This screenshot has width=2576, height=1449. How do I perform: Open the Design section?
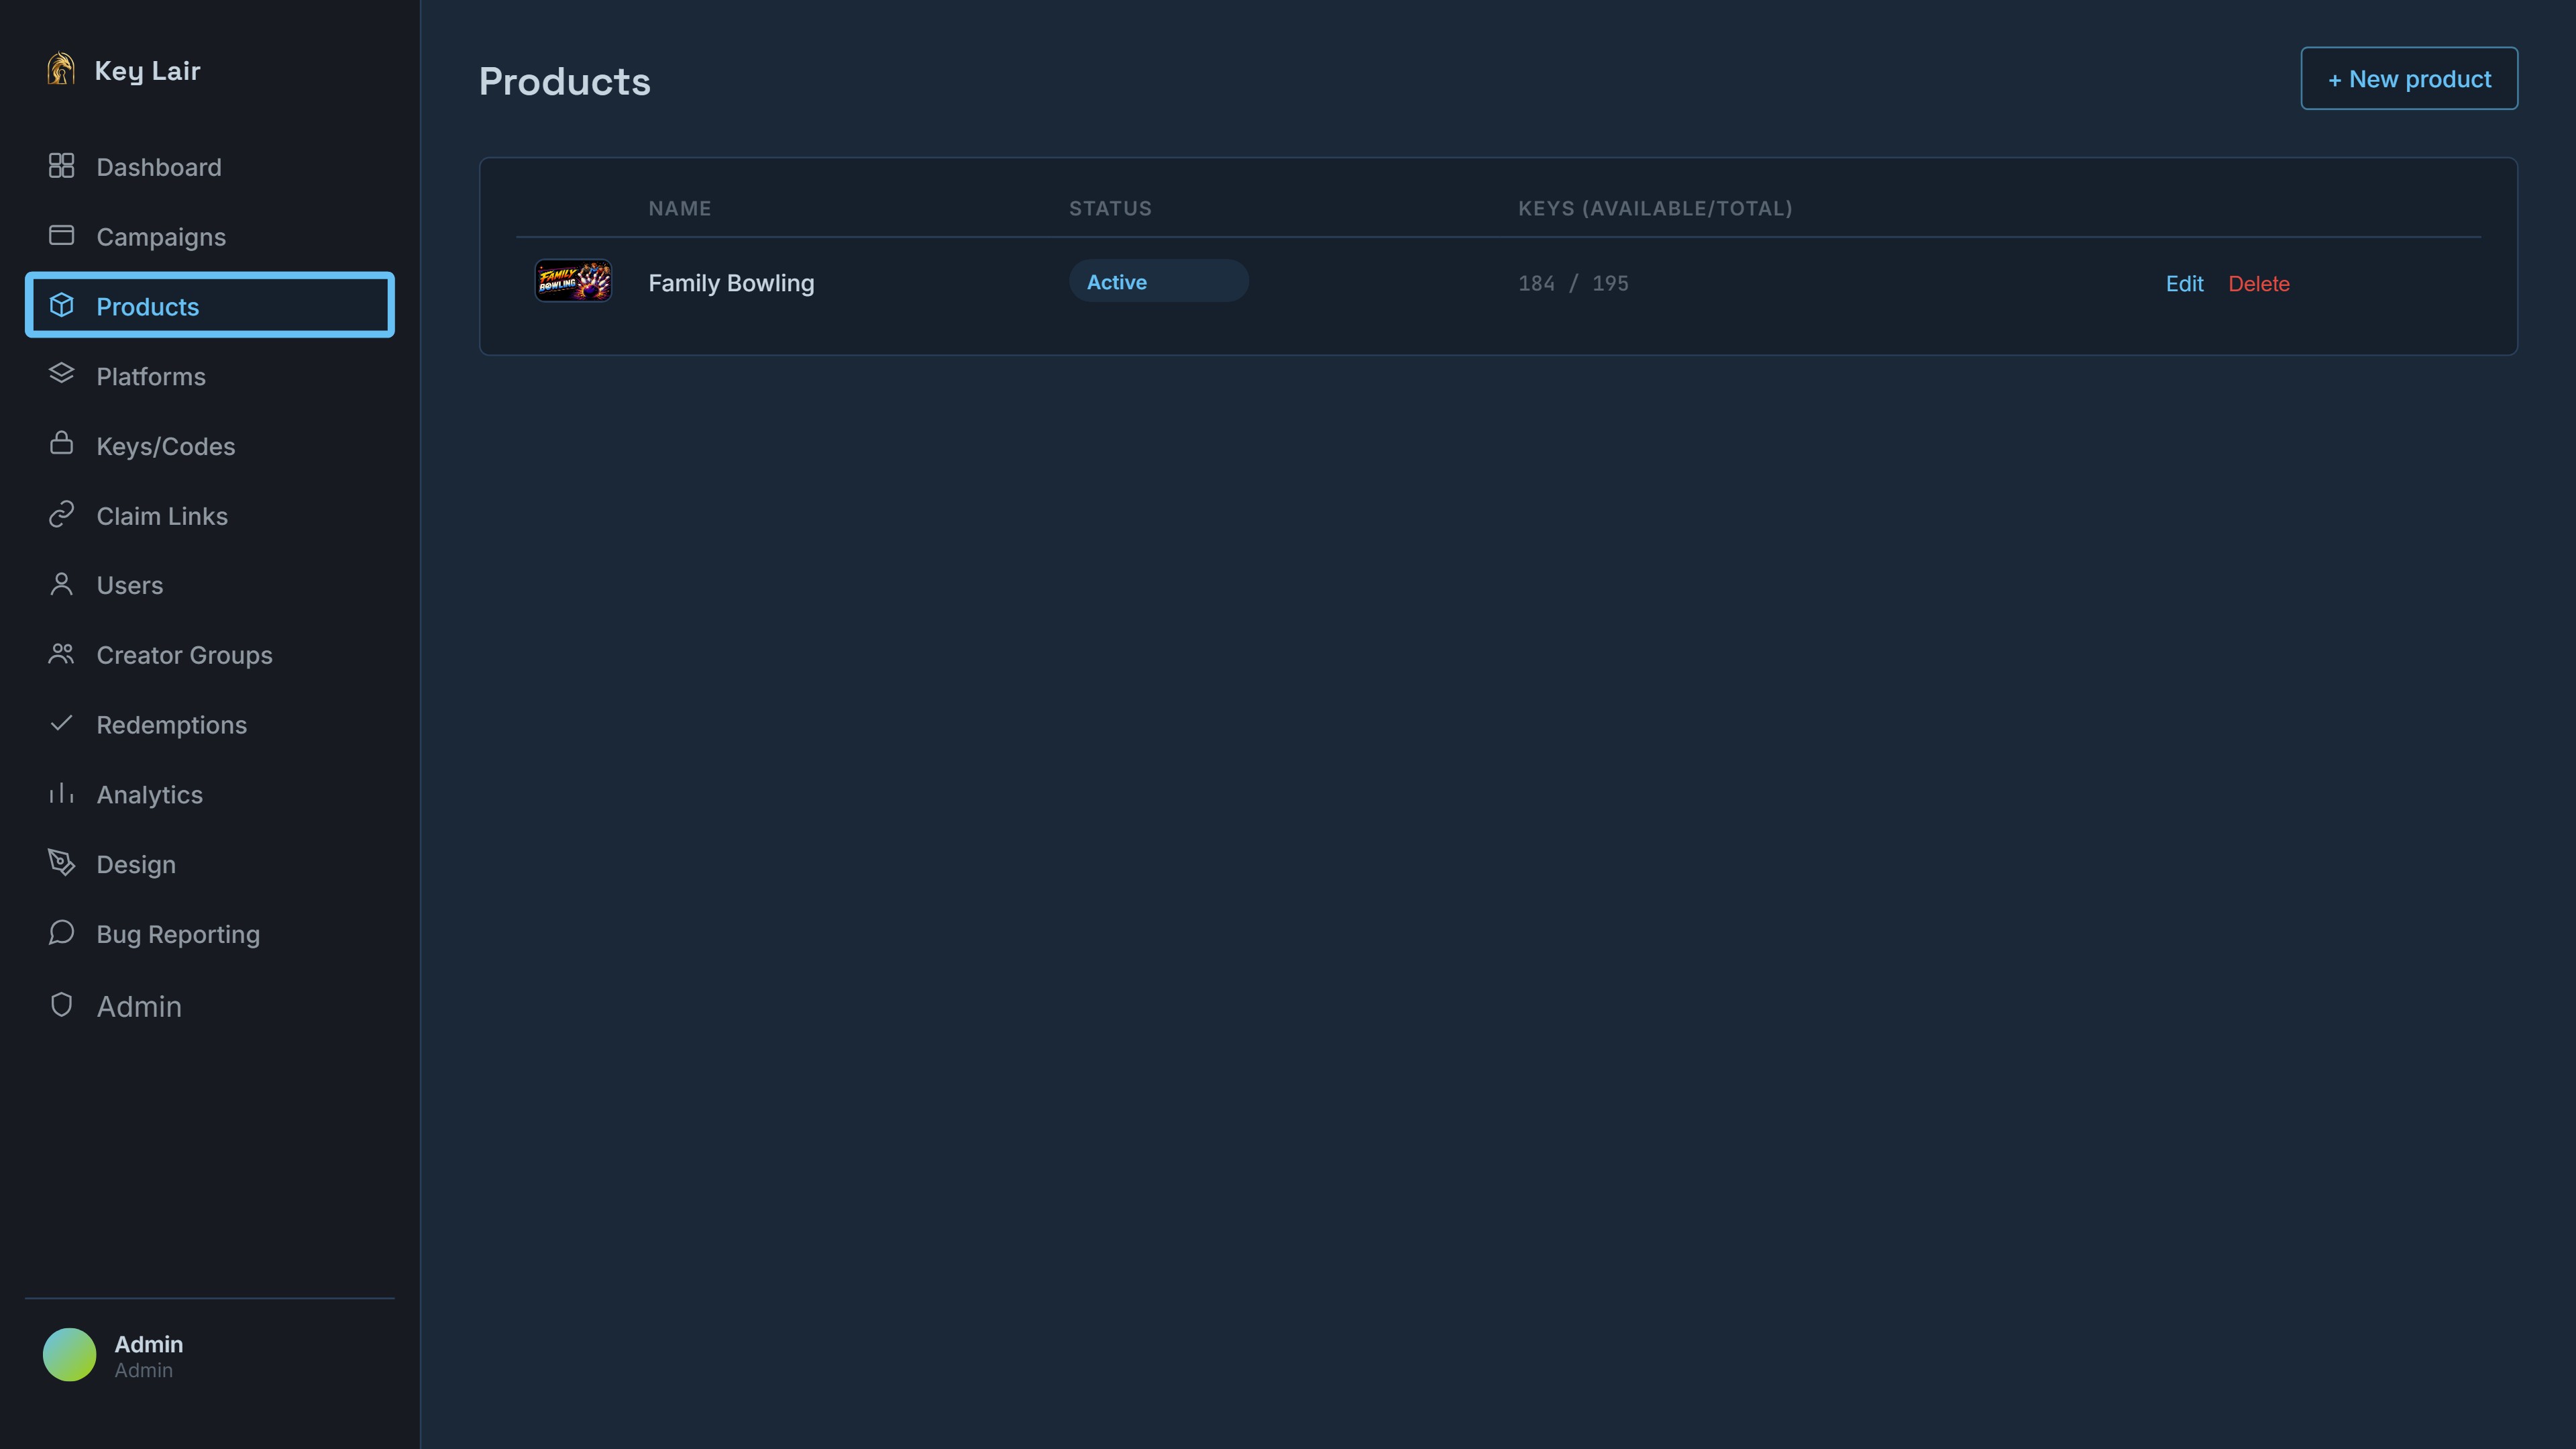(136, 866)
